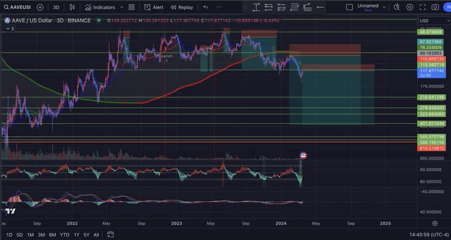Create a new Alert
The image size is (451, 240).
pos(154,7)
